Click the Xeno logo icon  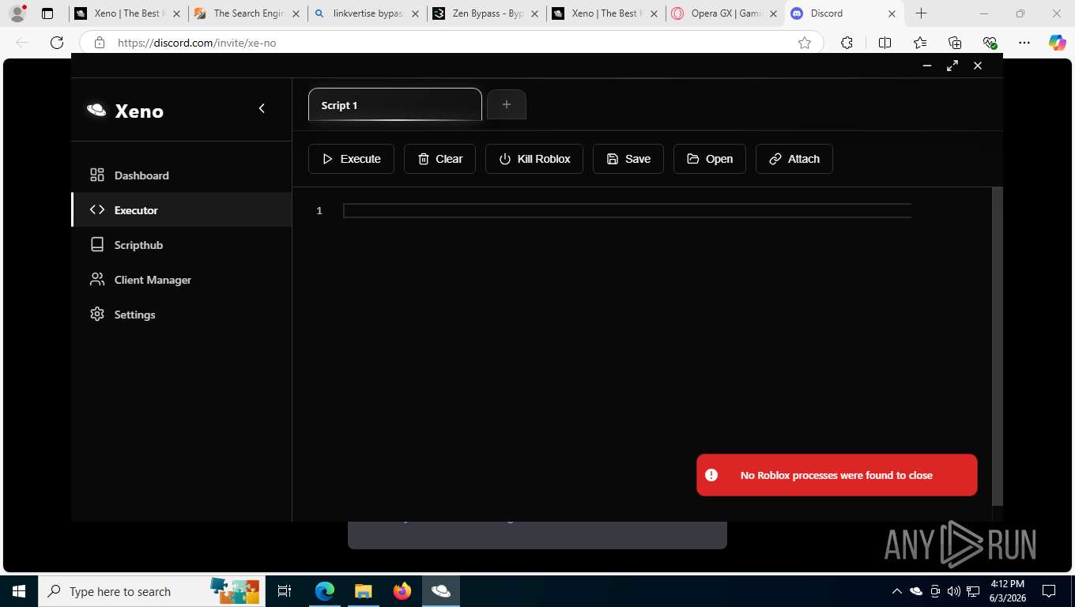point(96,110)
